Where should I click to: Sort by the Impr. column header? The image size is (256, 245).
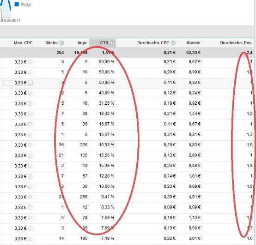83,43
